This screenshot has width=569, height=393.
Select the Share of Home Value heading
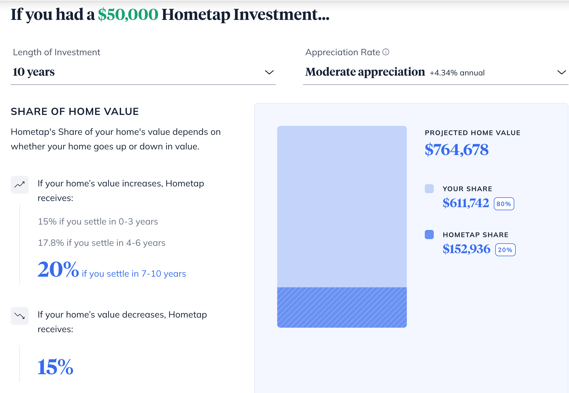(75, 111)
